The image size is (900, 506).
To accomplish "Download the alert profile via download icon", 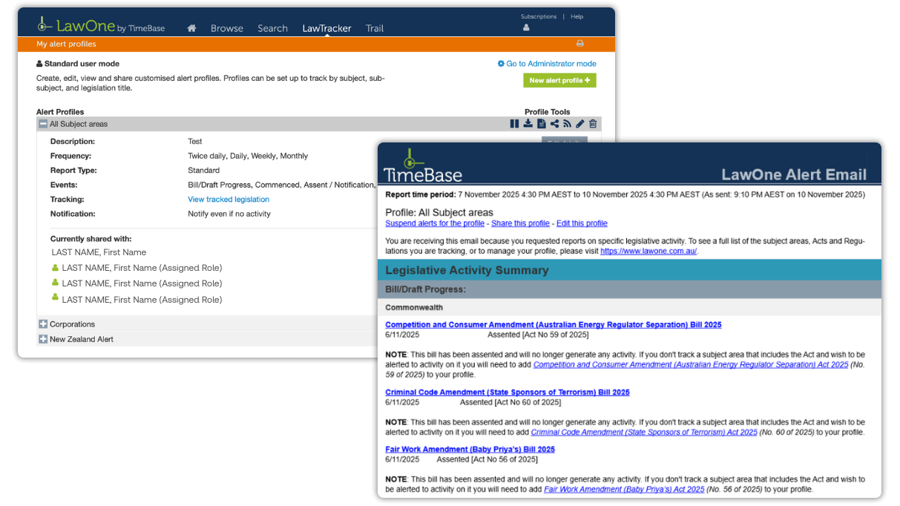I will (528, 123).
